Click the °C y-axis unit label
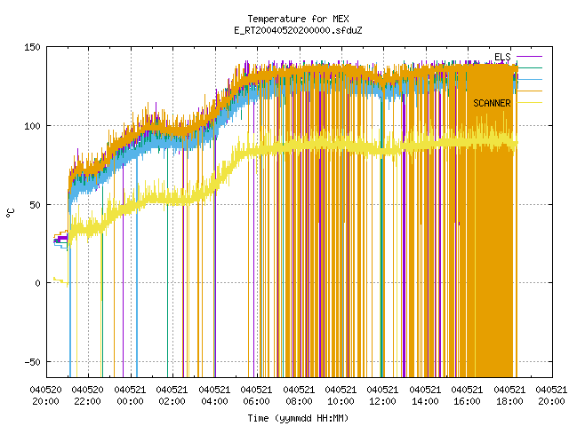This screenshot has width=569, height=426. point(11,213)
